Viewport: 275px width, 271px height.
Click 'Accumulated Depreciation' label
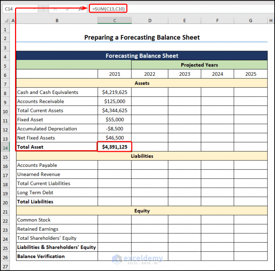[x=47, y=129]
